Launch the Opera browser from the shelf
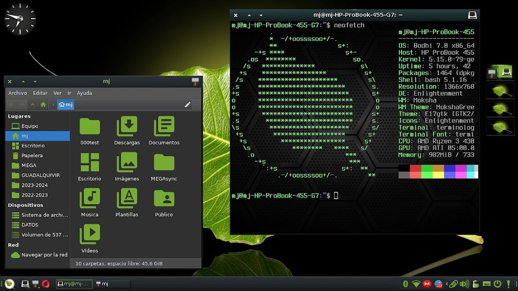This screenshot has width=518, height=291. click(x=46, y=284)
